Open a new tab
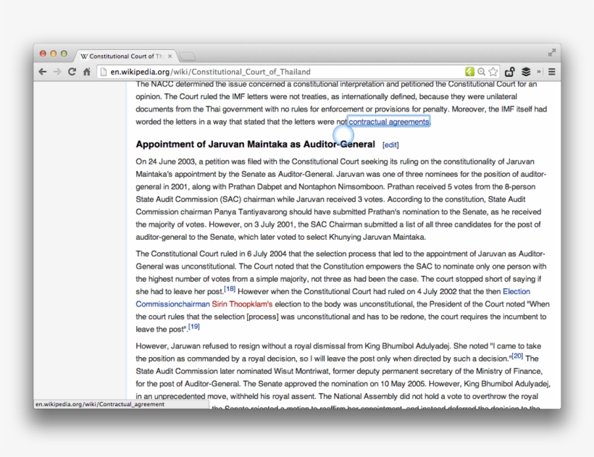This screenshot has height=457, width=594. coord(187,56)
